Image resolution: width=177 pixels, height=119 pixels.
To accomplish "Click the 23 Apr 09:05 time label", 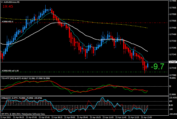I will coord(70,117).
